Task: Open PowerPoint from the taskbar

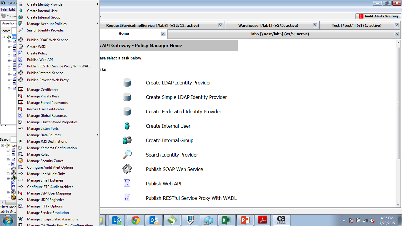Action: tap(245, 220)
